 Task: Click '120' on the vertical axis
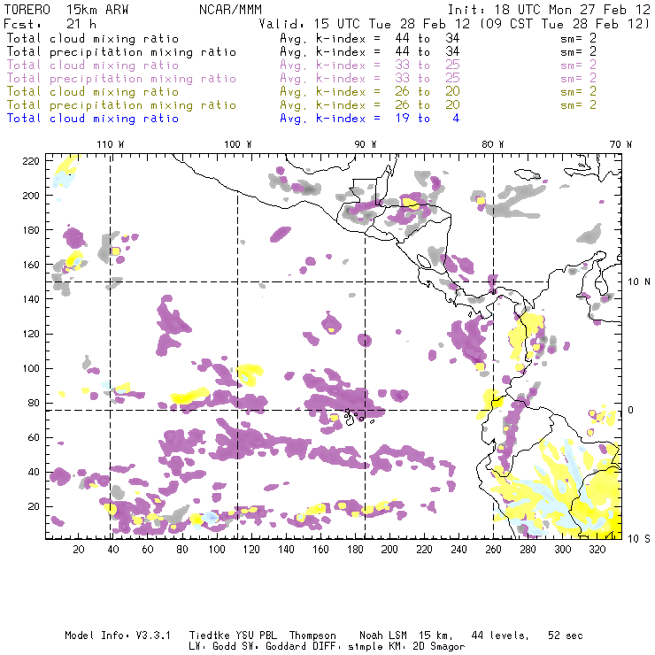[31, 335]
